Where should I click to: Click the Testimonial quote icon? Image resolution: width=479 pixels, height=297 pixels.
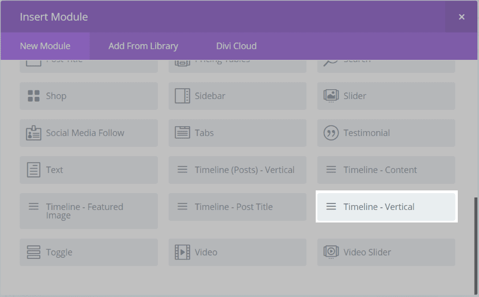[x=331, y=133]
